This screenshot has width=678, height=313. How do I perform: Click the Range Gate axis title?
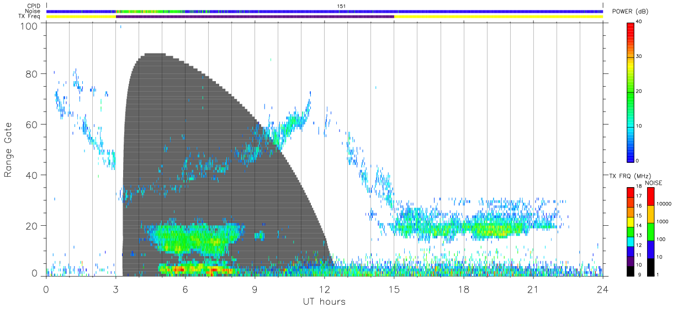pyautogui.click(x=8, y=150)
